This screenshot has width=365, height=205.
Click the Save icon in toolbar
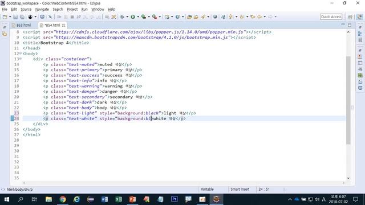coord(15,17)
